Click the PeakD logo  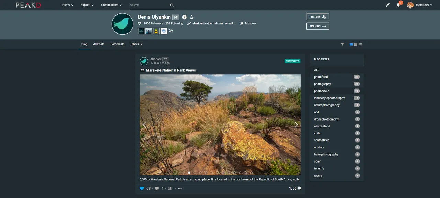pyautogui.click(x=28, y=5)
